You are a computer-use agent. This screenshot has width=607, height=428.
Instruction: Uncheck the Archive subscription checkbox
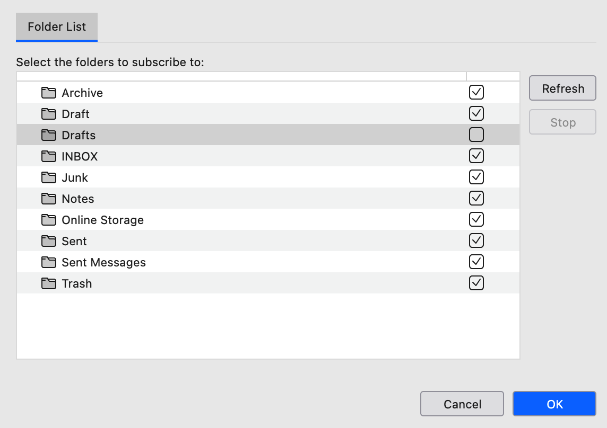point(476,93)
